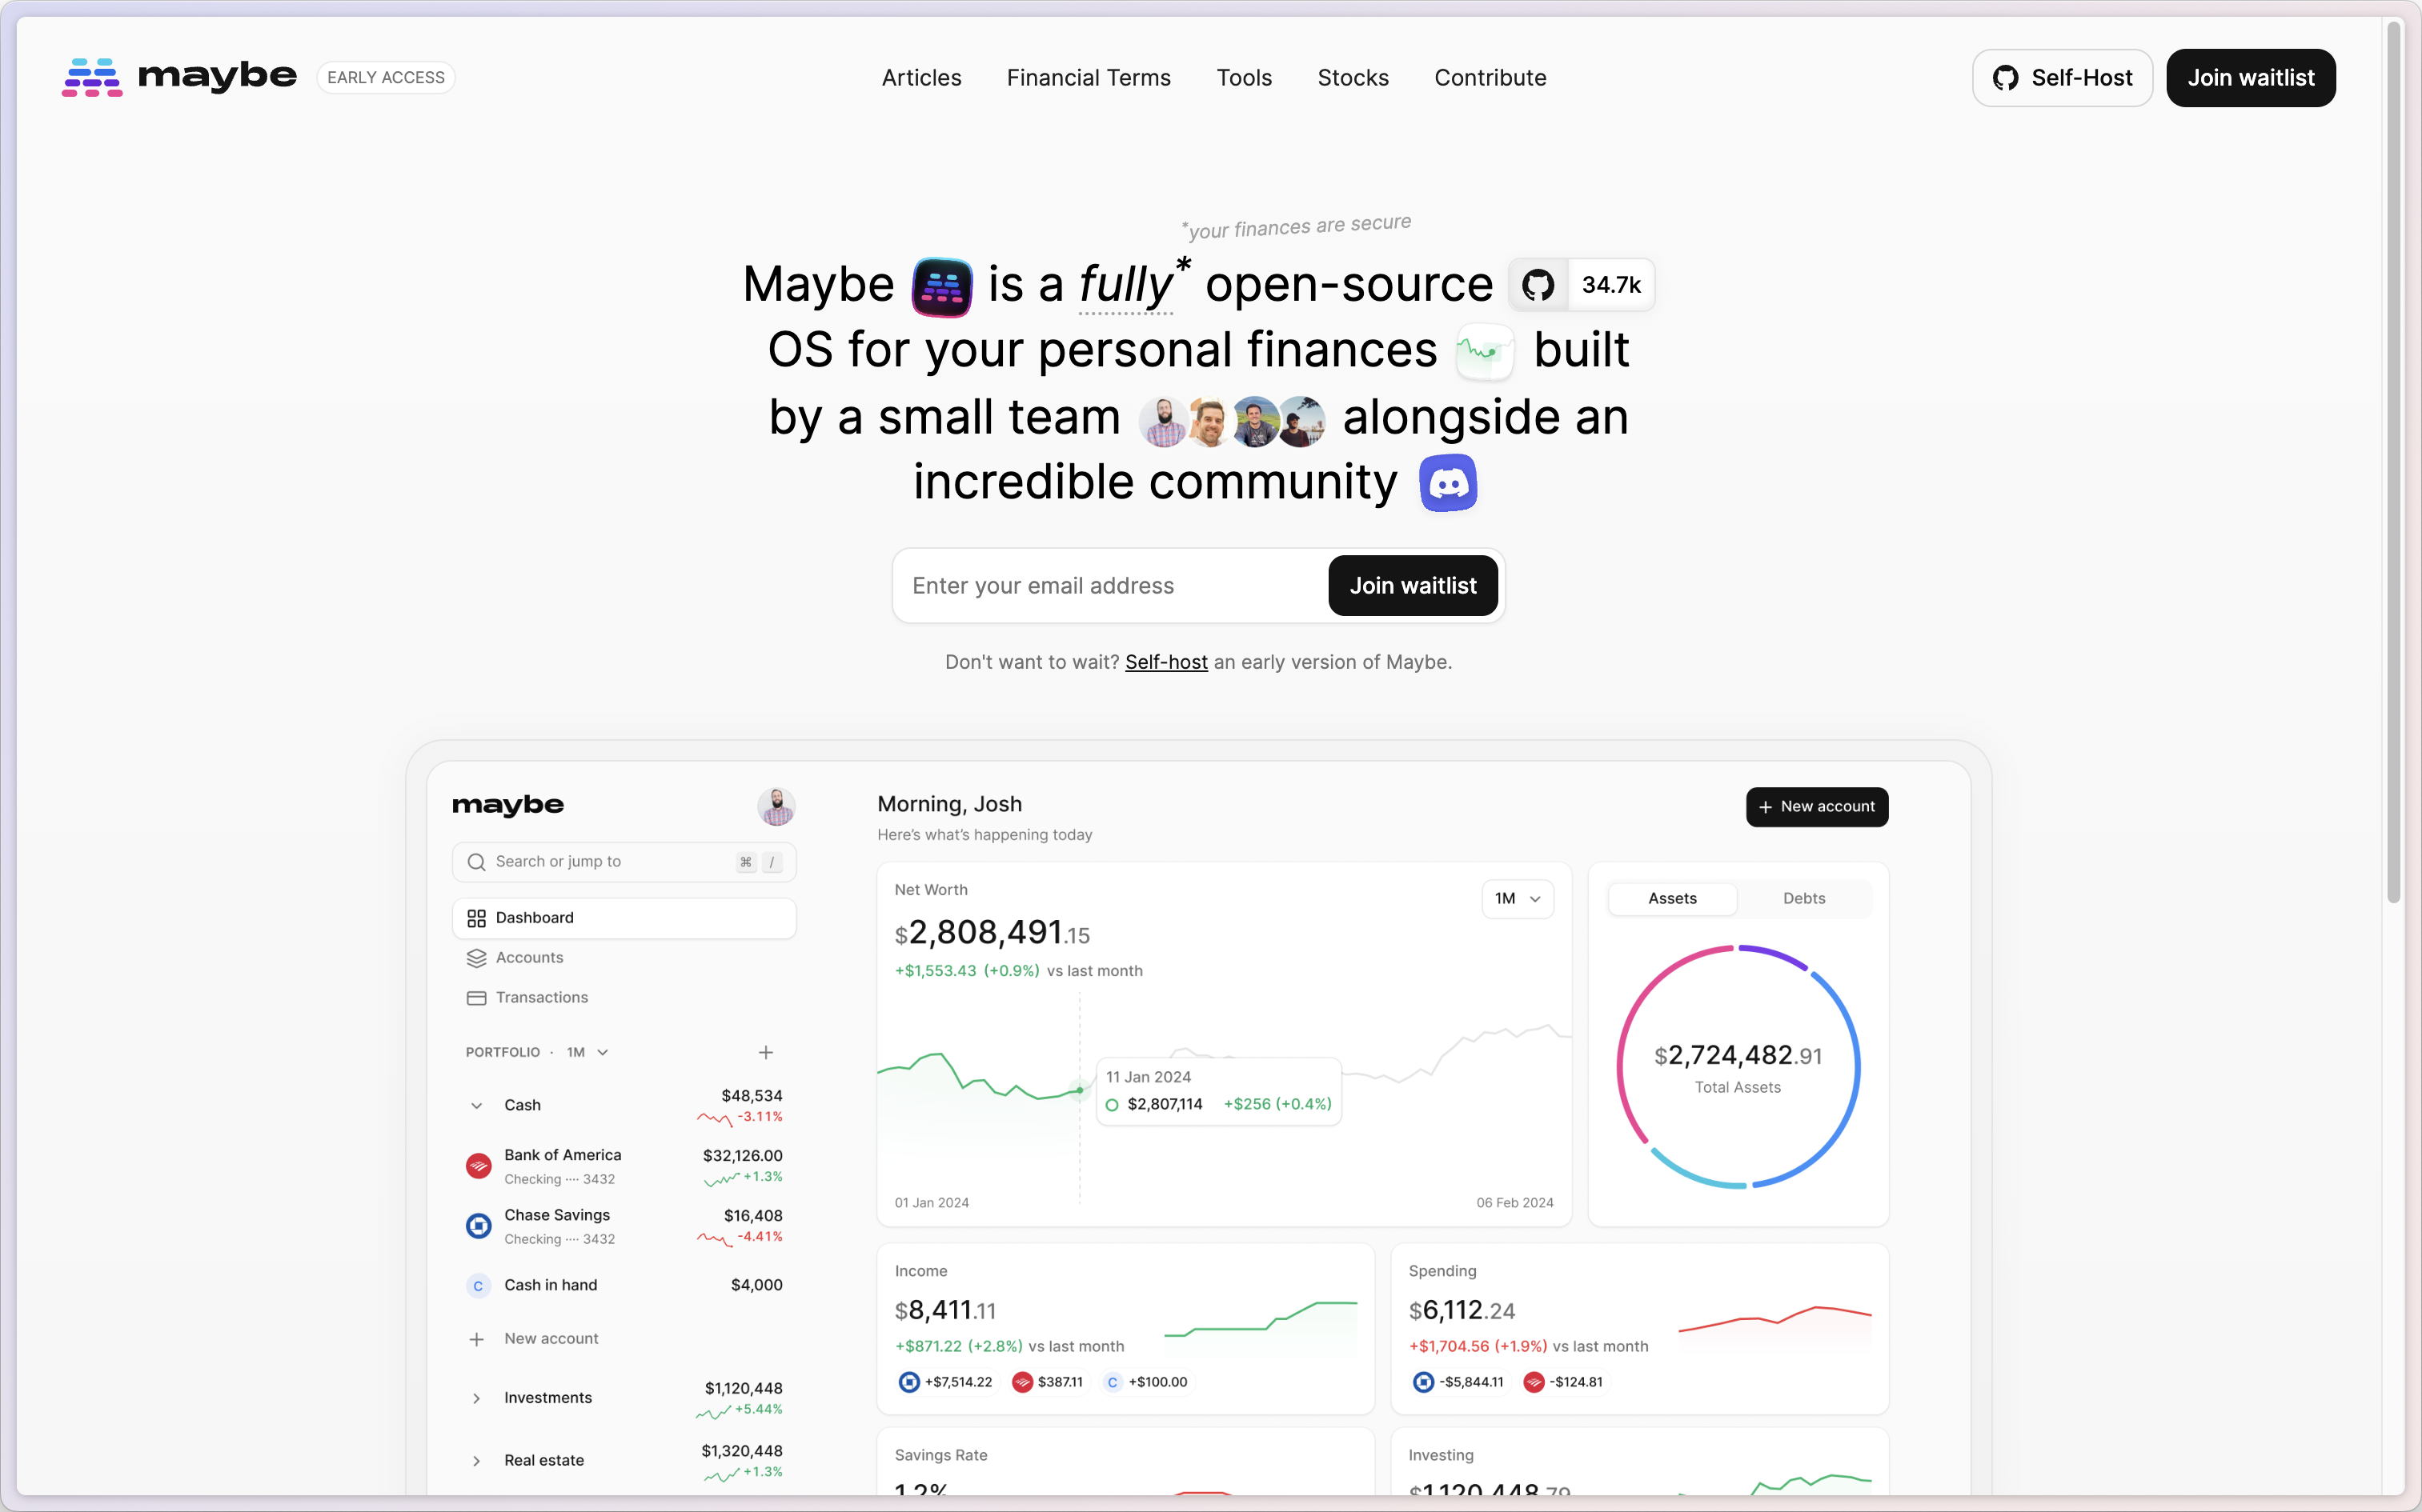Click the user avatar in dashboard sidebar
Viewport: 2422px width, 1512px height.
click(776, 806)
